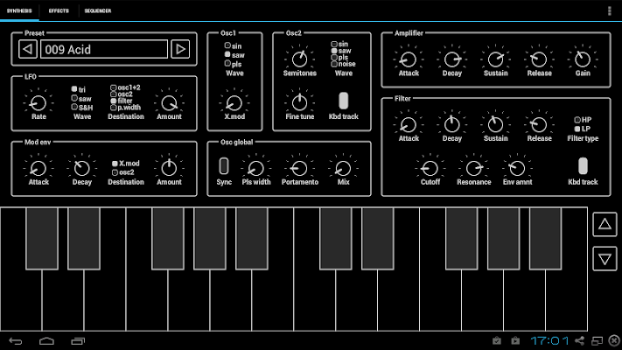Open Android recent apps icon
This screenshot has width=622, height=350.
(x=78, y=341)
